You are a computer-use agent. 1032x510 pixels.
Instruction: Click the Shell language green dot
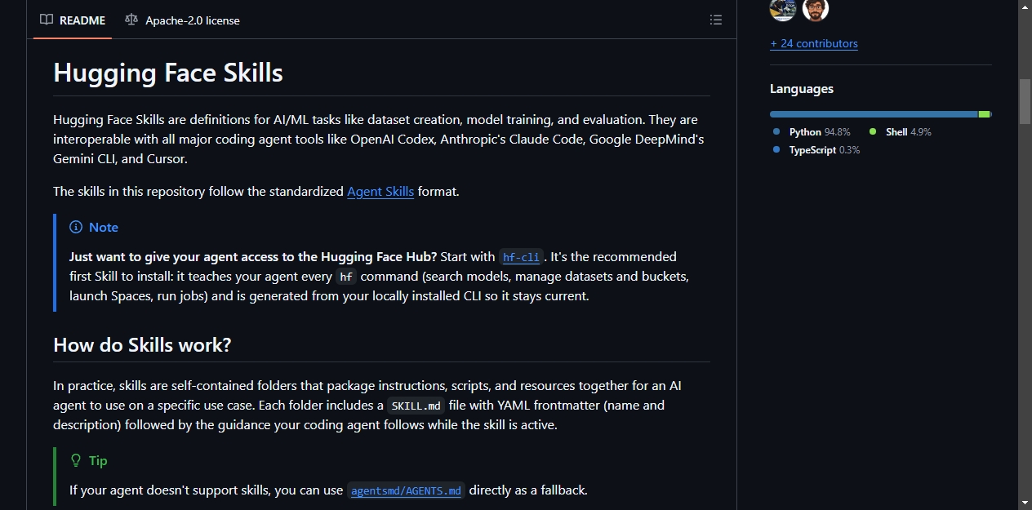coord(873,131)
